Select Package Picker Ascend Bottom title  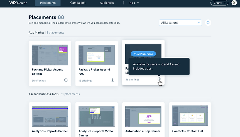(x=48, y=72)
